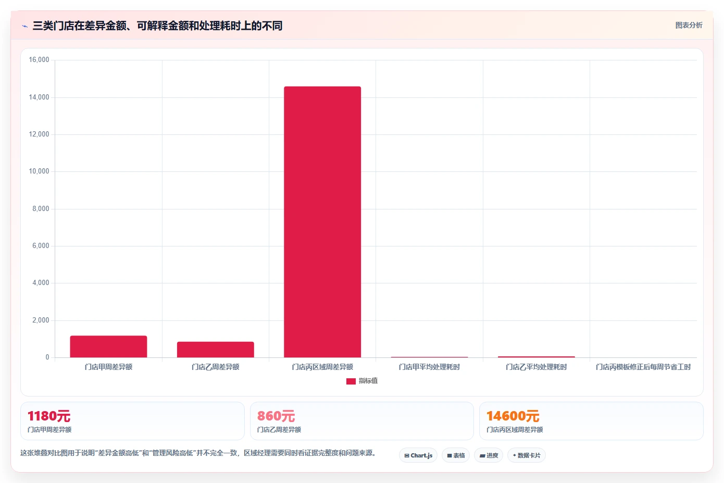This screenshot has width=724, height=483.
Task: Click the 门店丙模板修正后每周节省工时 axis label
Action: pos(643,367)
